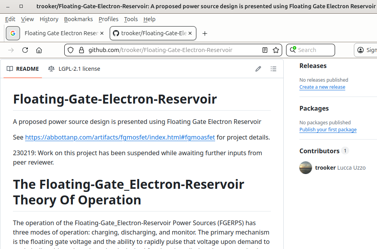377x249 pixels.
Task: Click the padlock site security icon
Action: (81, 50)
